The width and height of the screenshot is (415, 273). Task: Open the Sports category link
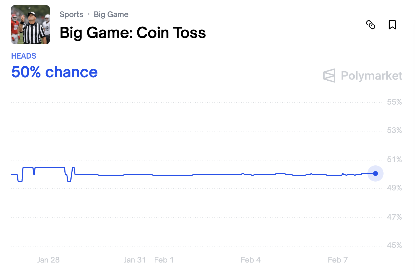click(x=71, y=14)
